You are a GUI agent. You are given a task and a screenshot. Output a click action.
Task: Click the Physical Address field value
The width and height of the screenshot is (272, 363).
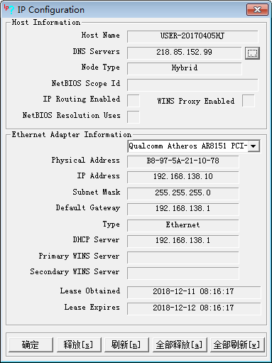[183, 161]
